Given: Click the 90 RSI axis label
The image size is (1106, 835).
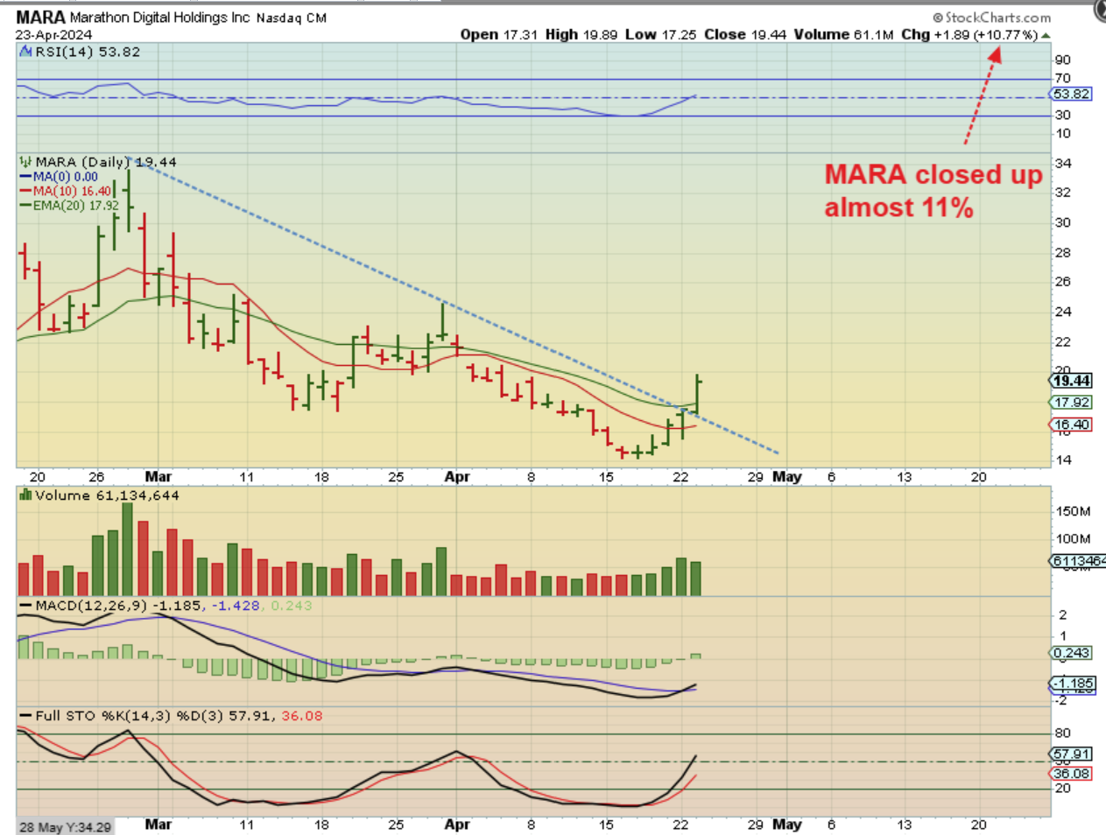Looking at the screenshot, I should (1063, 60).
